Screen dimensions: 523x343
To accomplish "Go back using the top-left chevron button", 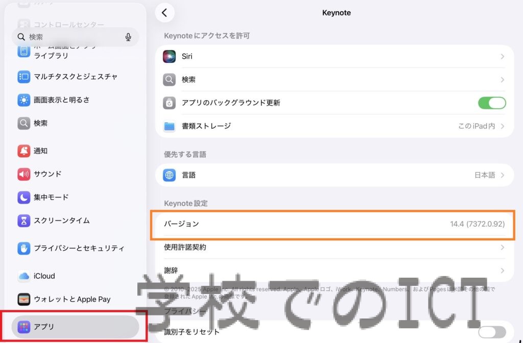I will 164,13.
